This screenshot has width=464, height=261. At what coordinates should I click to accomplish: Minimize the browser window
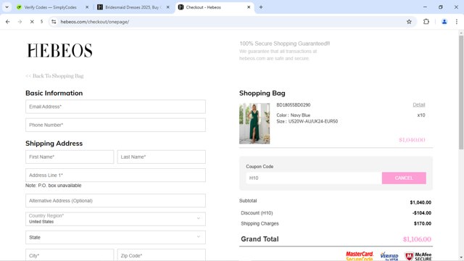[x=425, y=7]
